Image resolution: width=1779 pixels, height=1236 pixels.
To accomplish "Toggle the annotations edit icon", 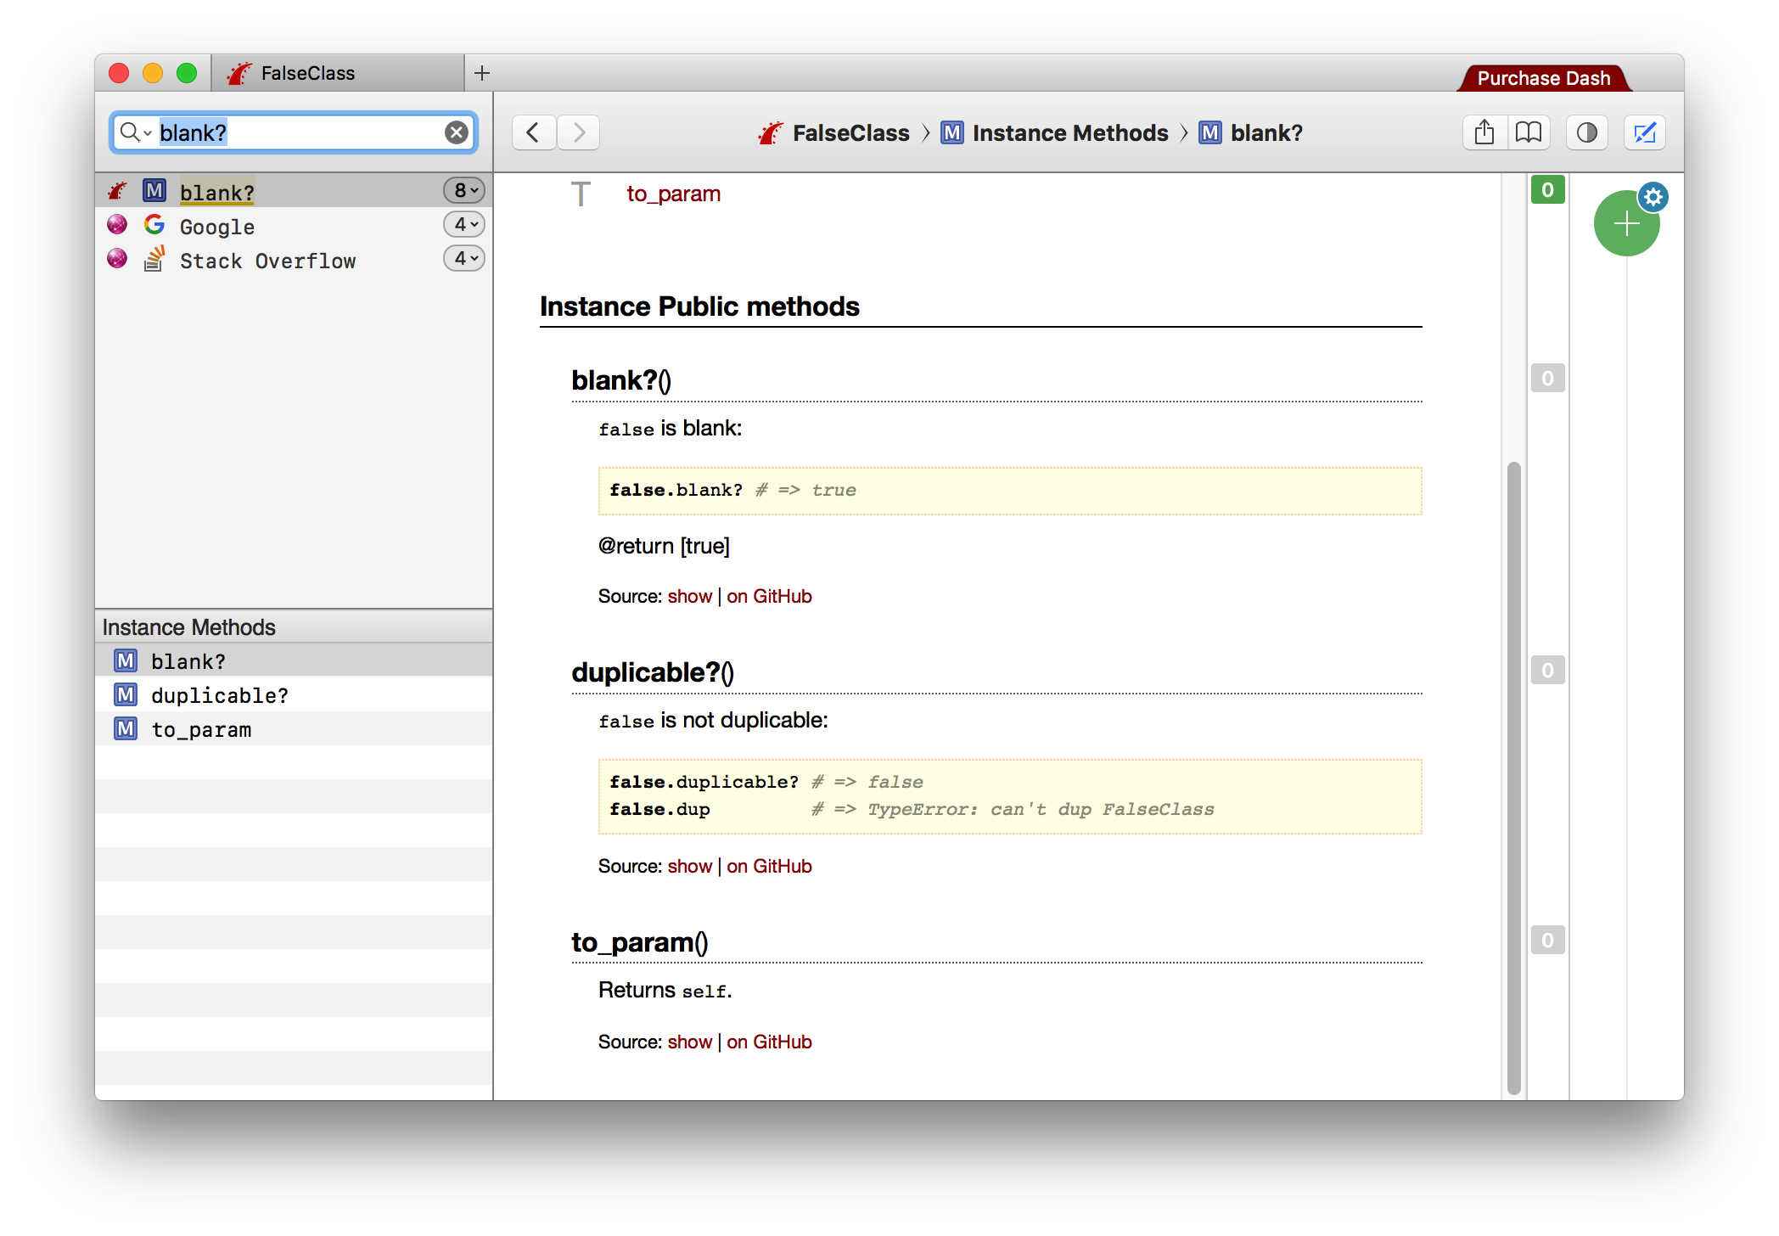I will [1645, 132].
